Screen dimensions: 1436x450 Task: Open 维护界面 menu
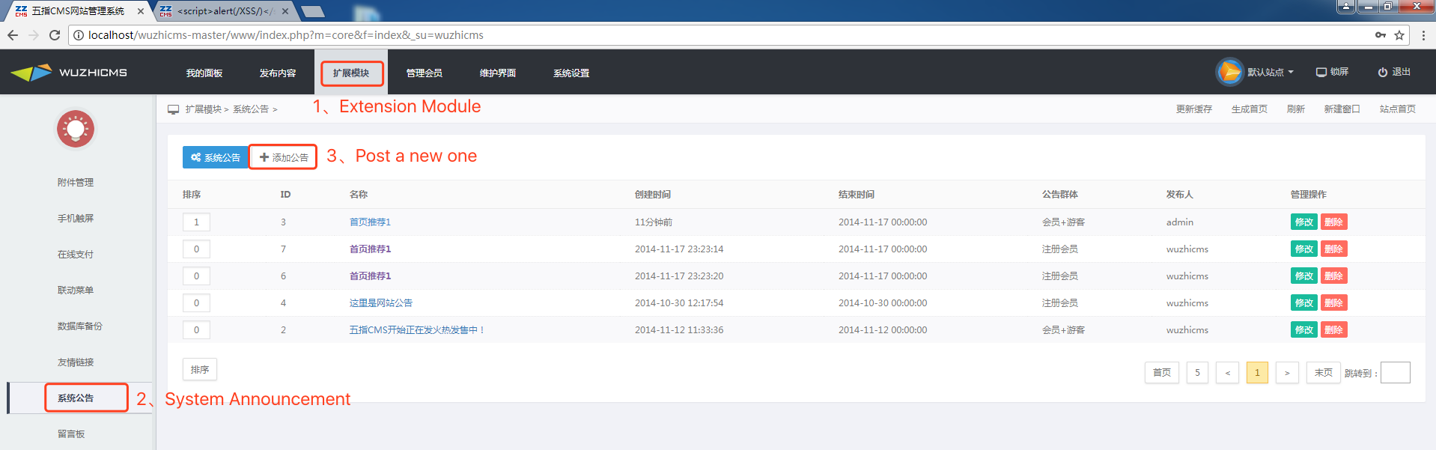click(x=498, y=73)
